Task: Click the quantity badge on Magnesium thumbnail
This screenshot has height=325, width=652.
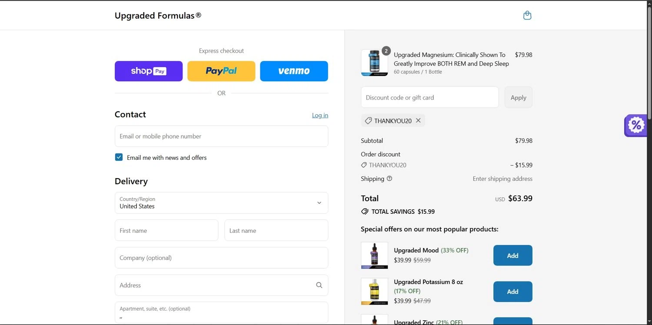Action: pos(386,51)
